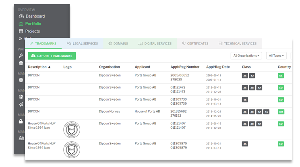This screenshot has height=167, width=300.
Task: Click the users icon in sidebar
Action: coord(21,138)
